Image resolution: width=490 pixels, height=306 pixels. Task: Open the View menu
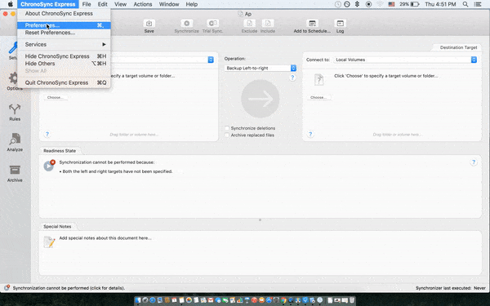(120, 4)
